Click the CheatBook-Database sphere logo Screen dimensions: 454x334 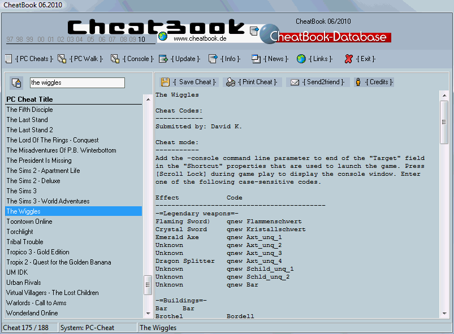click(x=270, y=34)
